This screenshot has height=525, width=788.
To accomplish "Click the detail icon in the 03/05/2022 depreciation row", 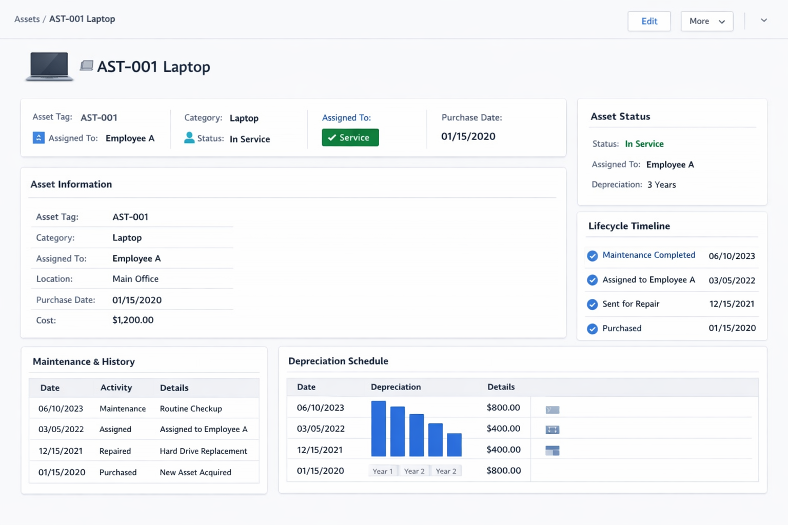I will [x=552, y=430].
